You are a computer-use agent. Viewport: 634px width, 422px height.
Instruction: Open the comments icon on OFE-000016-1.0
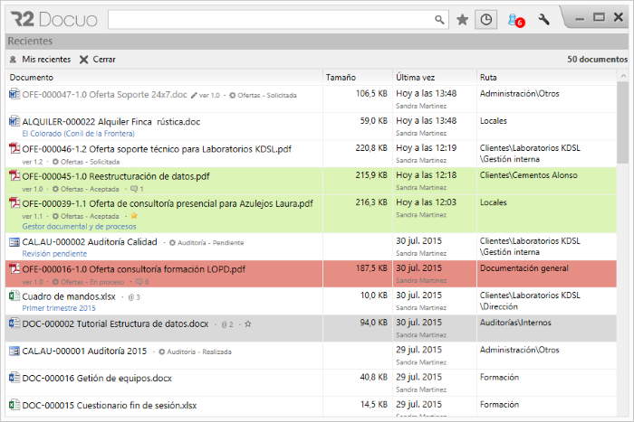tap(139, 282)
